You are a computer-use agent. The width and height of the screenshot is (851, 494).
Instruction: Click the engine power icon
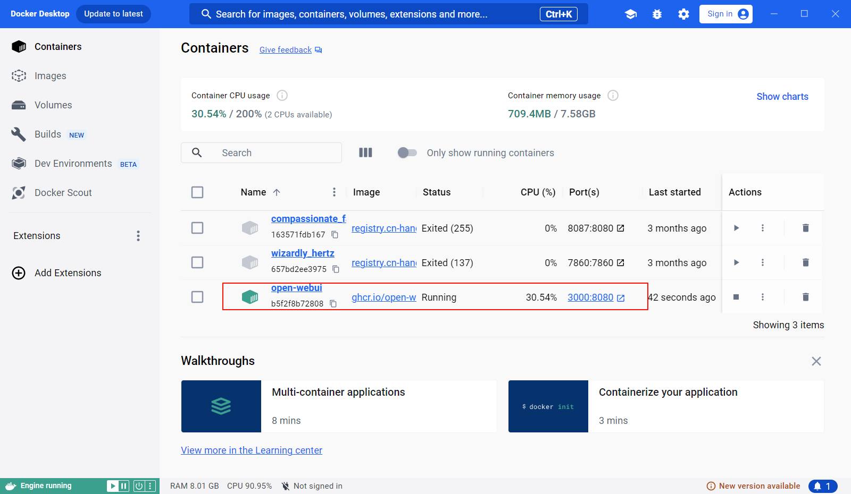pyautogui.click(x=139, y=486)
